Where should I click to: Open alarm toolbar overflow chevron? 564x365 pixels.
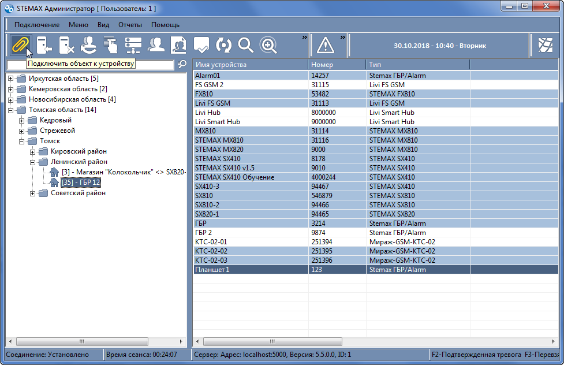tap(343, 37)
